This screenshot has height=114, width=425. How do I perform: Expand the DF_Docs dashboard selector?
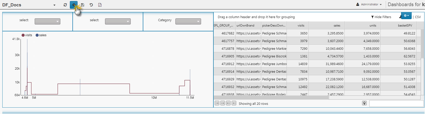coord(54,5)
